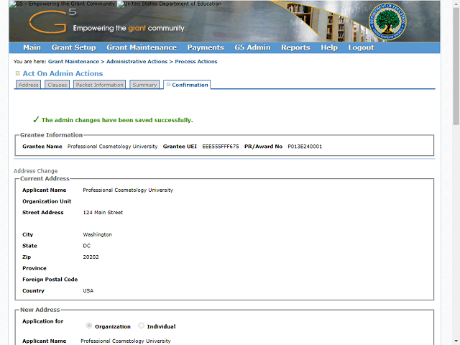Open the Help menu
The width and height of the screenshot is (460, 345).
(329, 47)
